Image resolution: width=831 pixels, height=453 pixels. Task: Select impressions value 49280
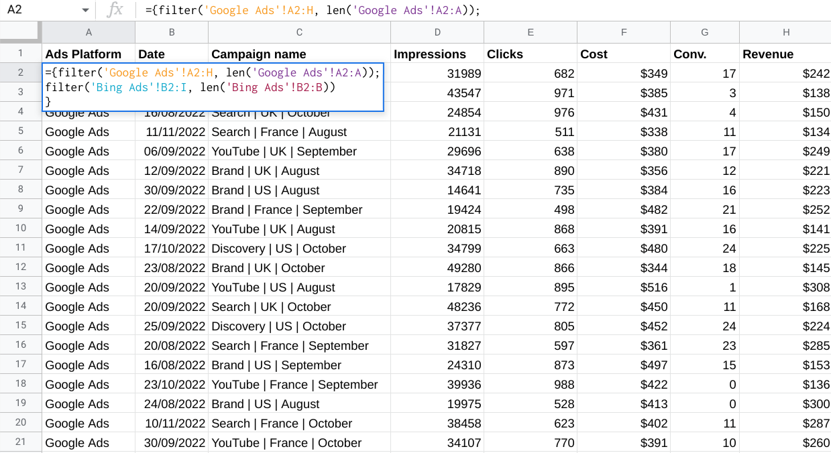coord(437,268)
